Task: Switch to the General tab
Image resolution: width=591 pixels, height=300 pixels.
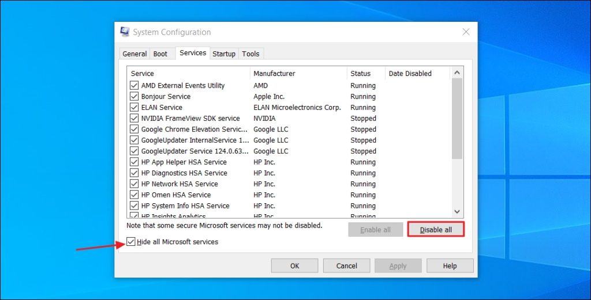Action: [134, 54]
